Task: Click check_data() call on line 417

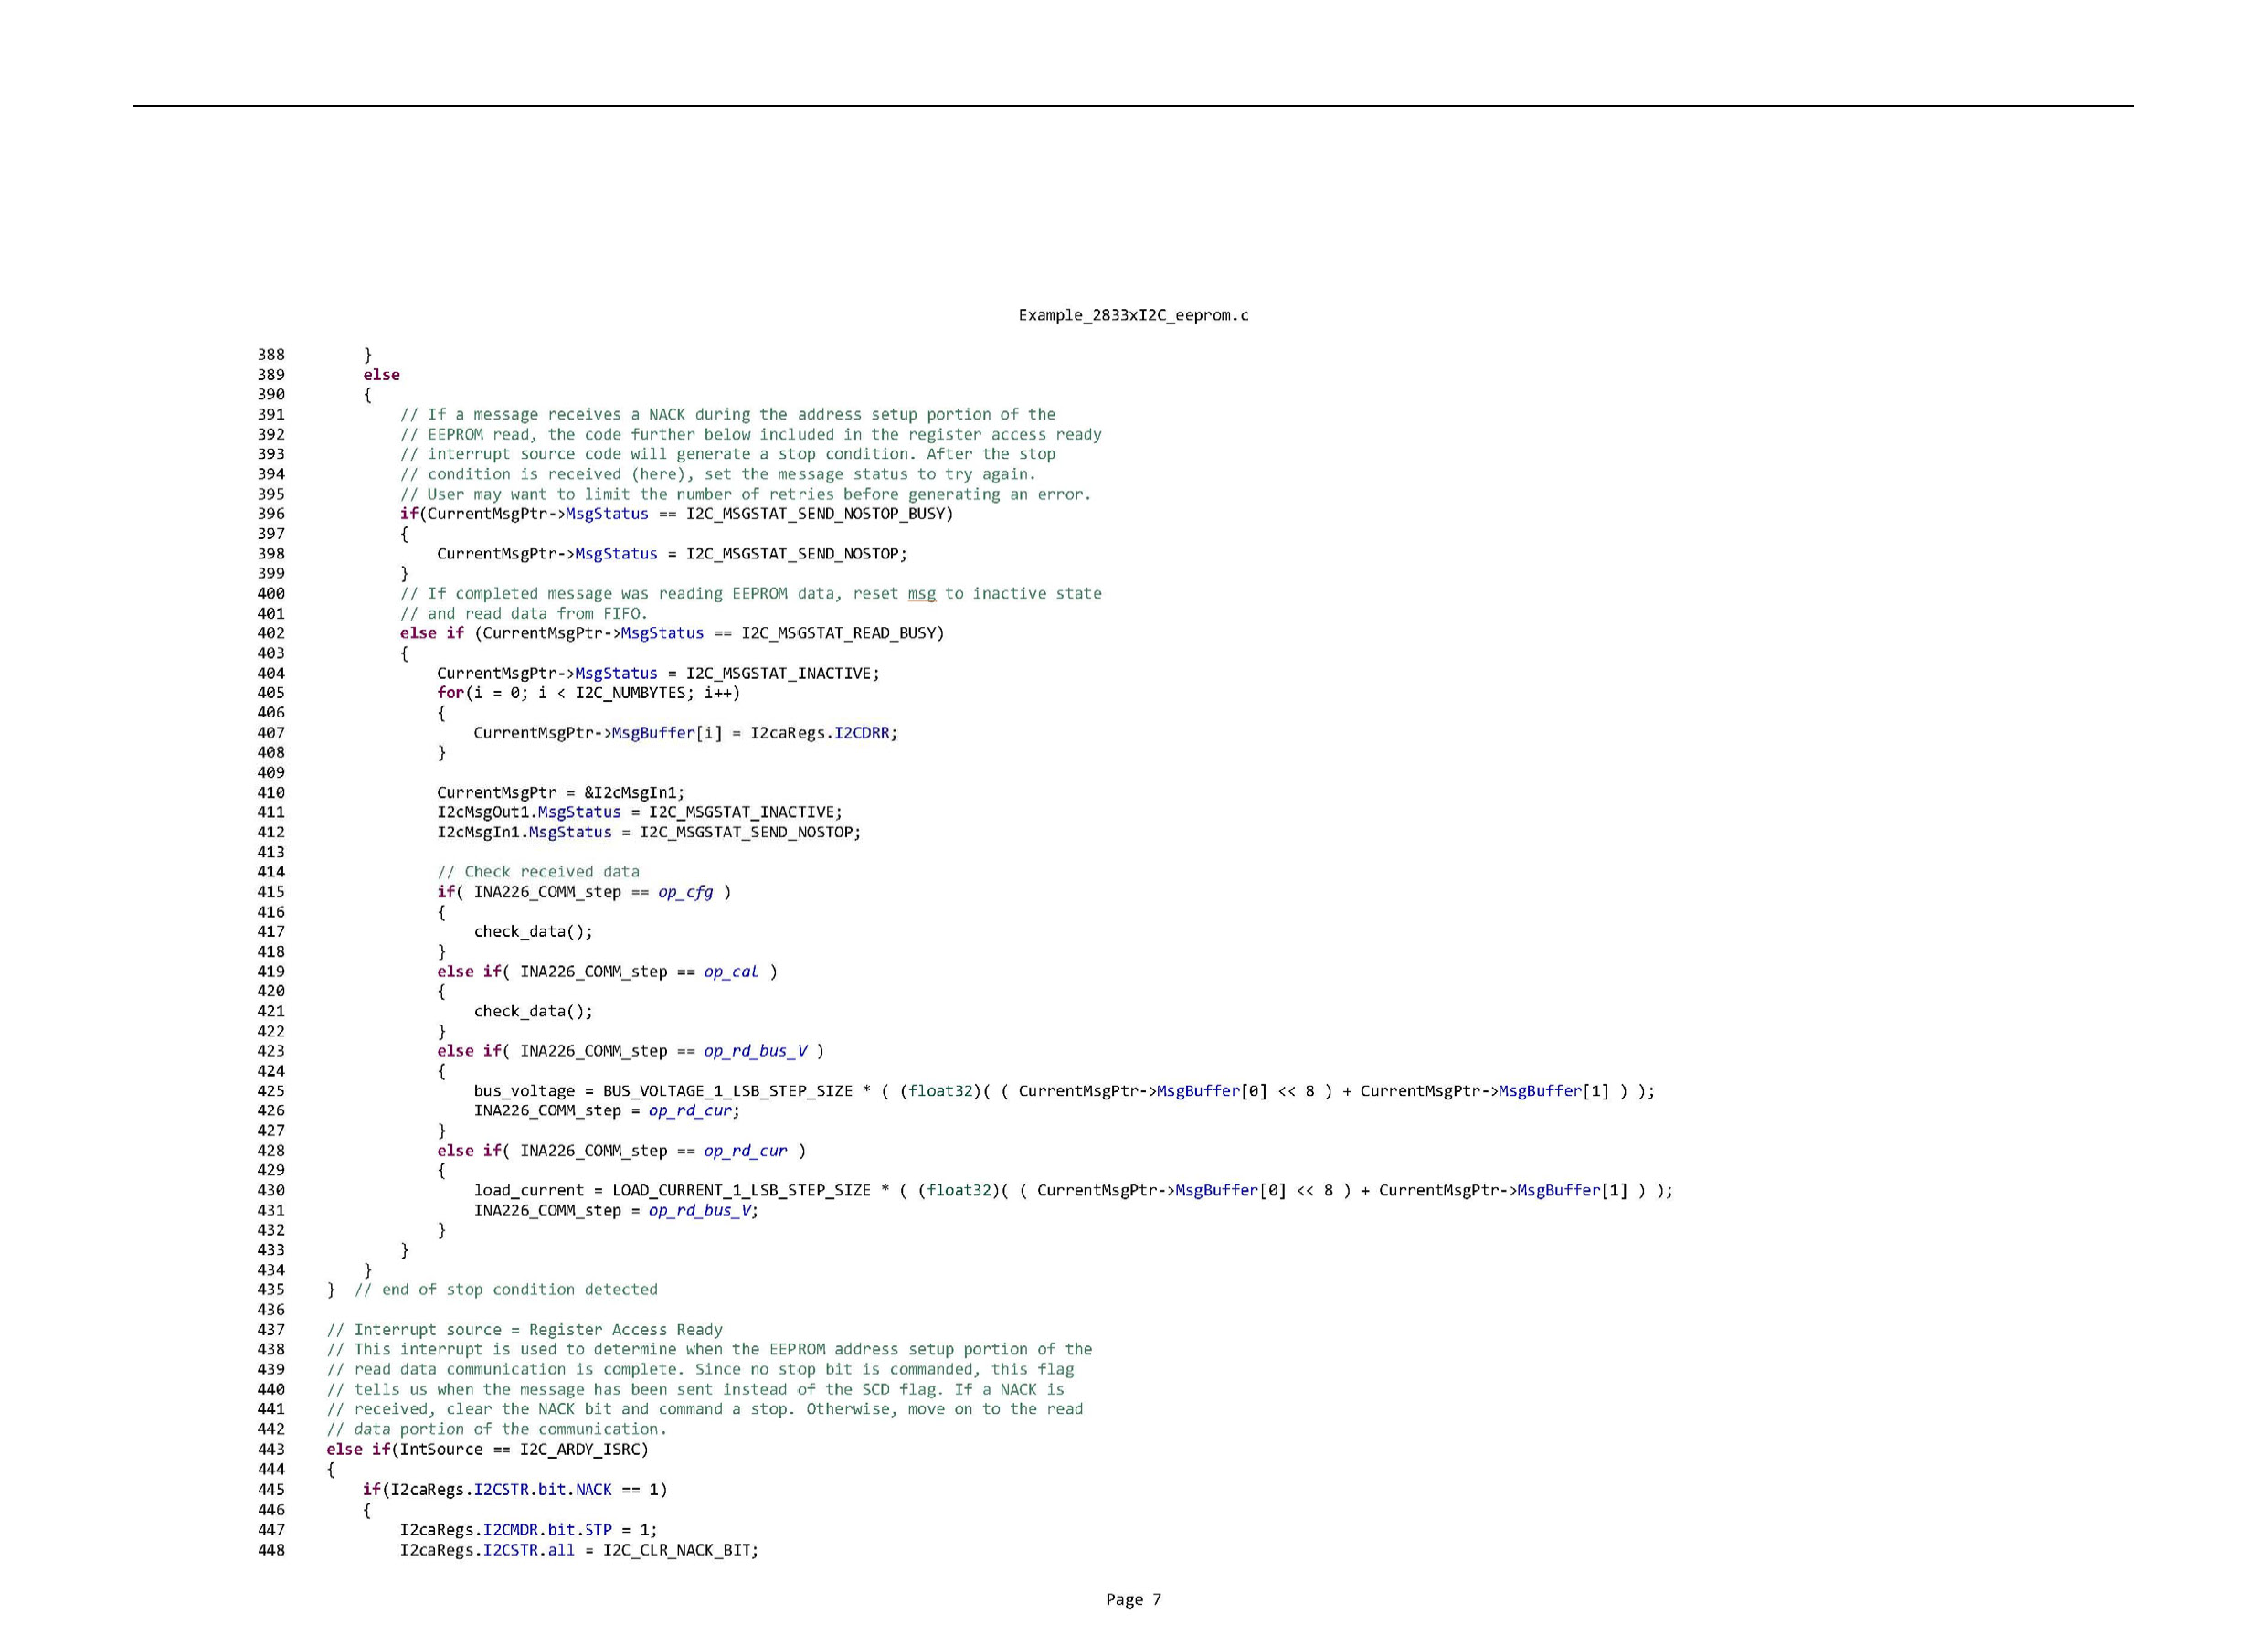Action: click(x=532, y=931)
